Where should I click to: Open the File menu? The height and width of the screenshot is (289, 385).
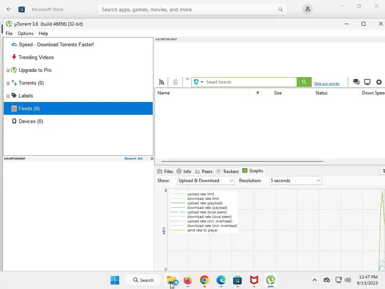point(9,33)
